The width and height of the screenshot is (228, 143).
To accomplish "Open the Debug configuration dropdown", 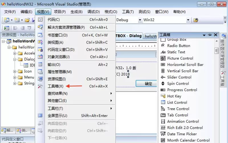I will tap(140, 20).
